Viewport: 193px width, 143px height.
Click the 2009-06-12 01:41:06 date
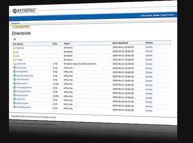[123, 102]
